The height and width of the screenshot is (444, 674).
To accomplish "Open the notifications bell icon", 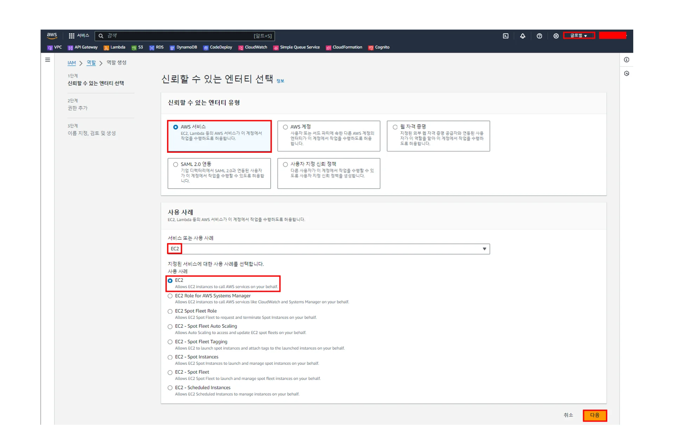I will [522, 36].
